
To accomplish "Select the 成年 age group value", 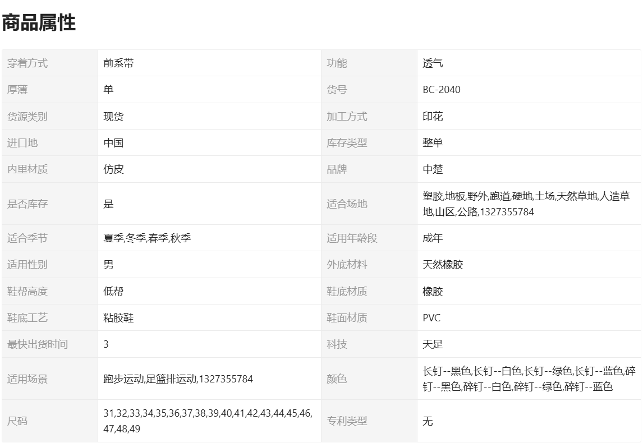I will click(433, 238).
